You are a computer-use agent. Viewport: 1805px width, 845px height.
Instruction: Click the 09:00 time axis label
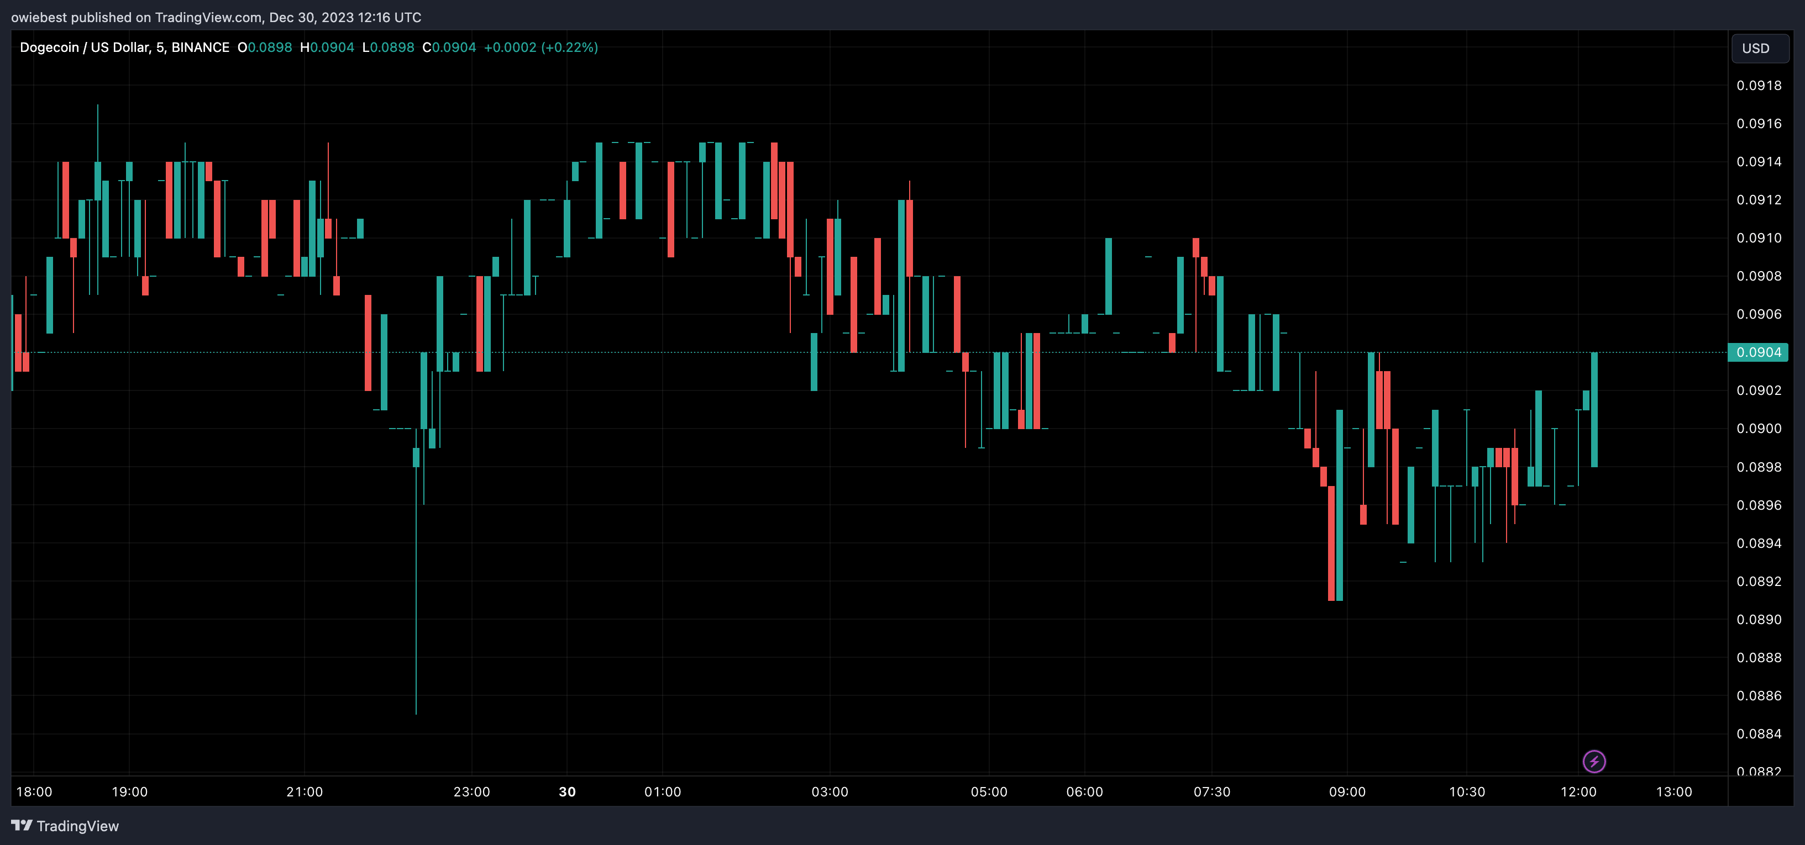(1347, 792)
